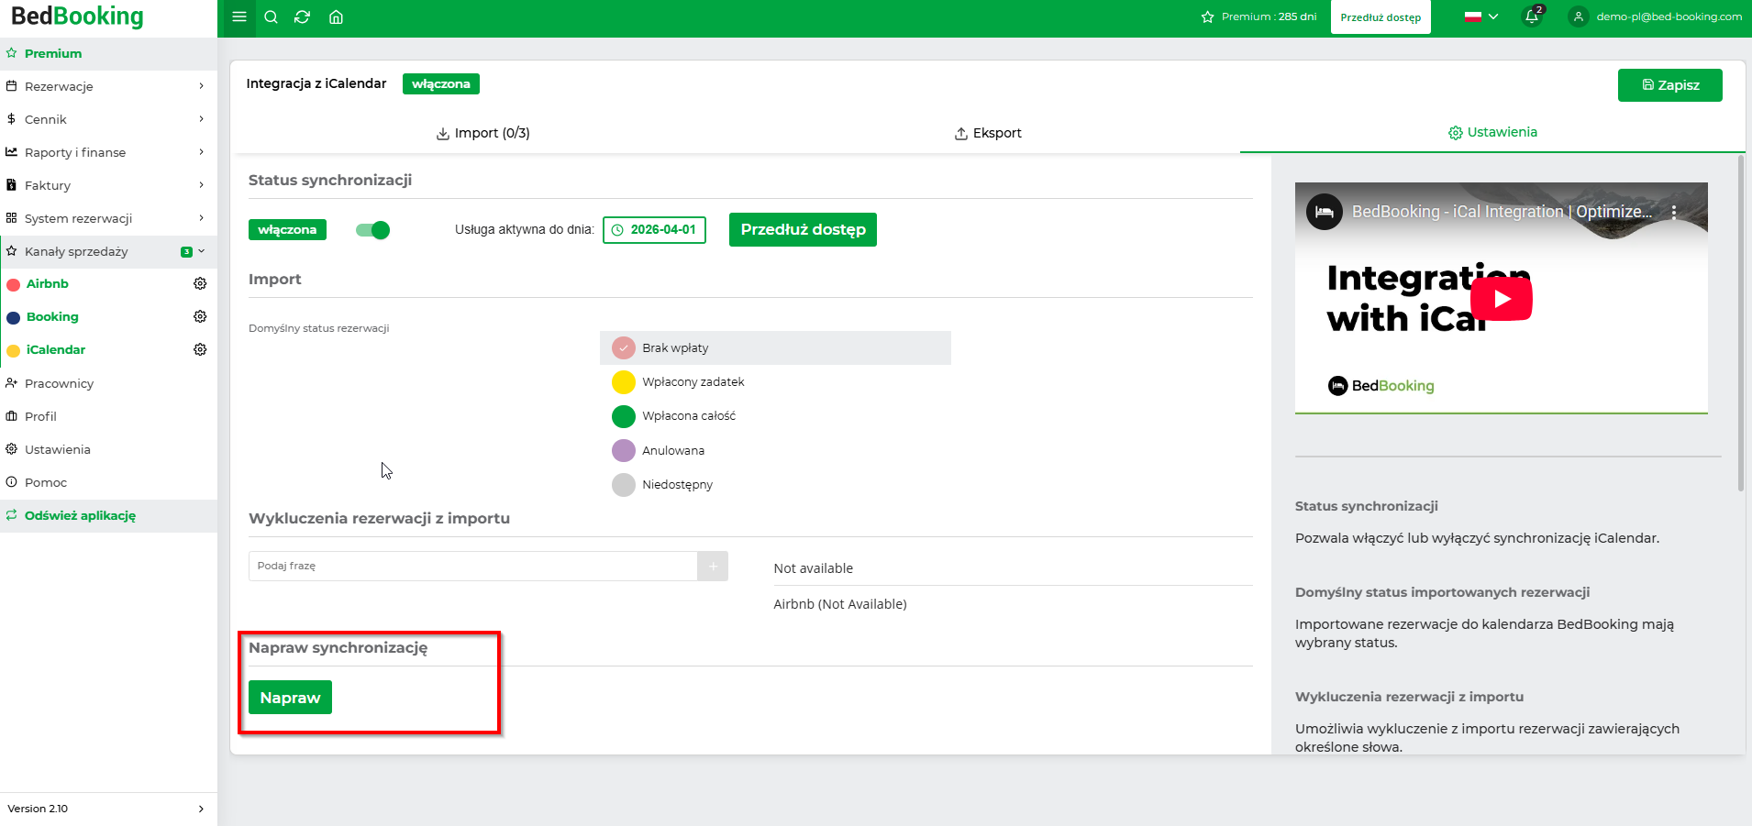The image size is (1752, 826).
Task: Open YouTube video options three dots
Action: tap(1674, 212)
